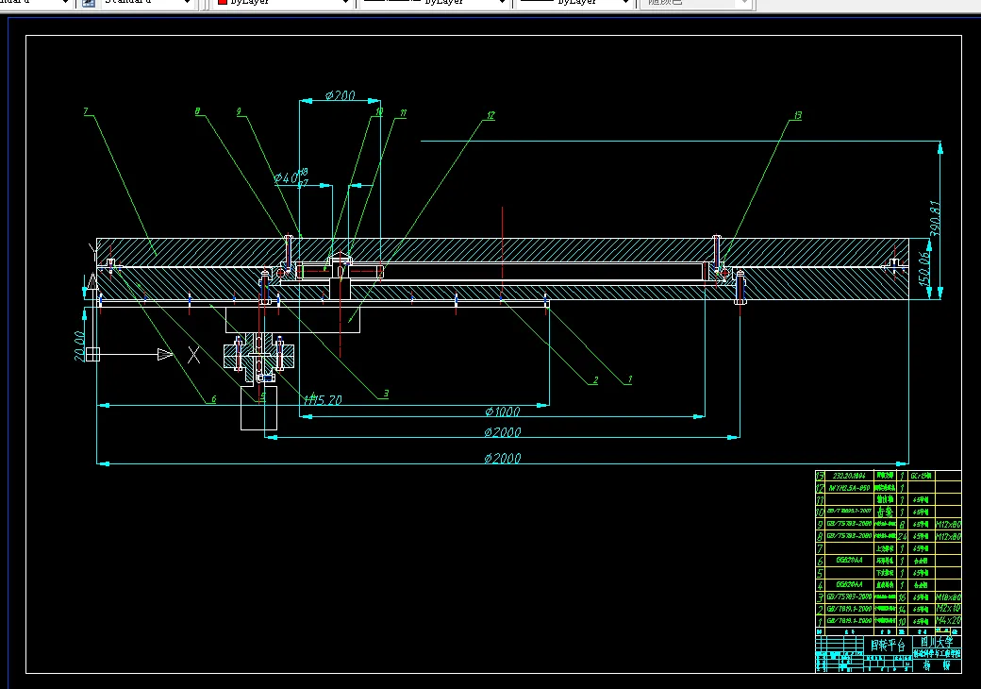Select the 20.00 dimension text
This screenshot has width=981, height=689.
coord(79,346)
